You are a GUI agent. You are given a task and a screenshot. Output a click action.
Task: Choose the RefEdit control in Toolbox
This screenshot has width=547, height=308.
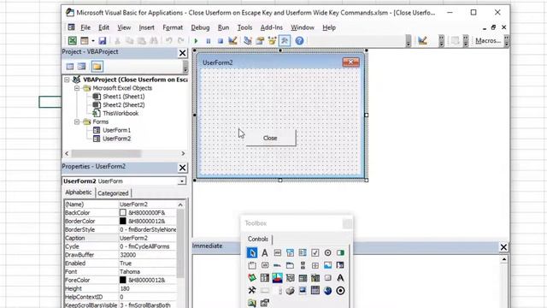point(340,265)
